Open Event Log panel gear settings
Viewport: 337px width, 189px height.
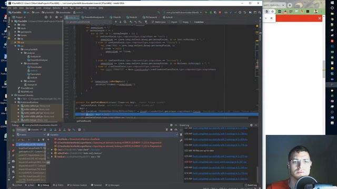251,125
